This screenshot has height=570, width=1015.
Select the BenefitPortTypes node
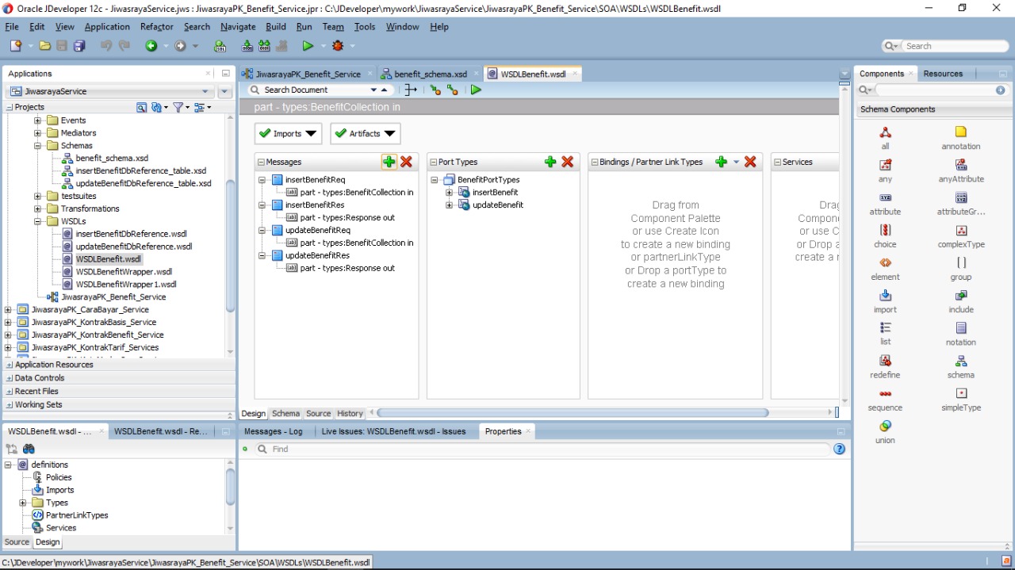[488, 180]
